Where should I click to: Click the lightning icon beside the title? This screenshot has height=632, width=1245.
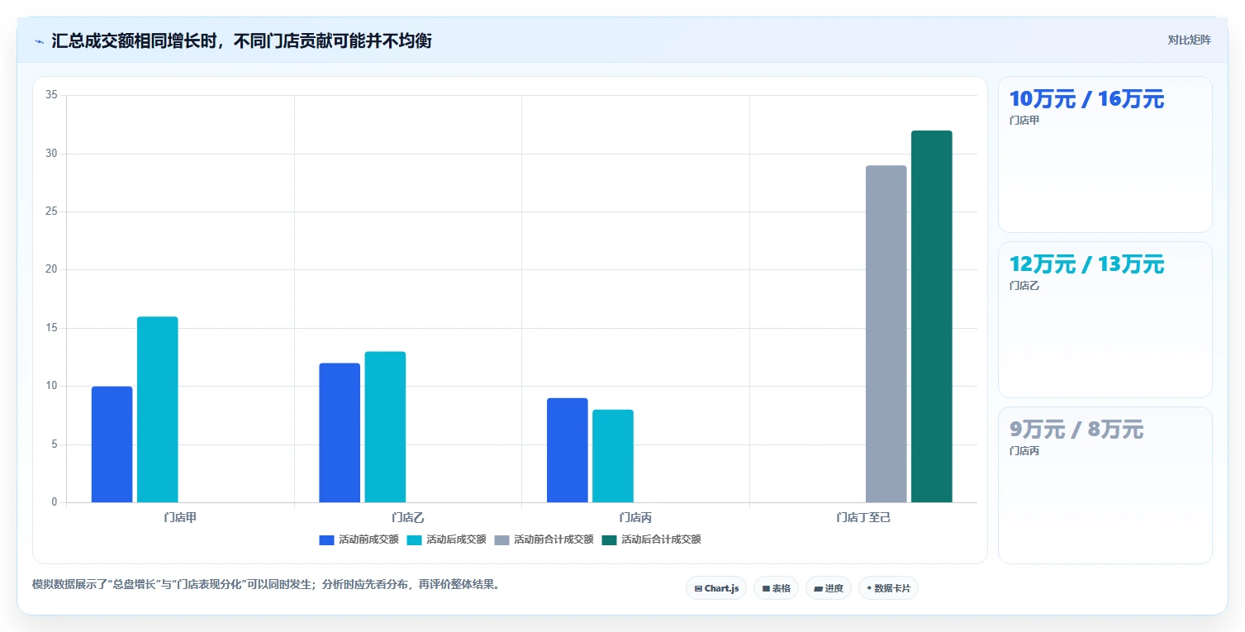(x=39, y=41)
